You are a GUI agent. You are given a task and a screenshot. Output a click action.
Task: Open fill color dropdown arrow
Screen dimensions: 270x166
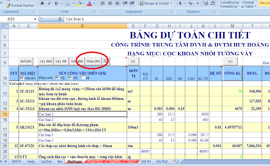(x=84, y=3)
